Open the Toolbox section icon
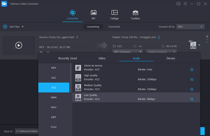210x136 pixels. click(135, 13)
